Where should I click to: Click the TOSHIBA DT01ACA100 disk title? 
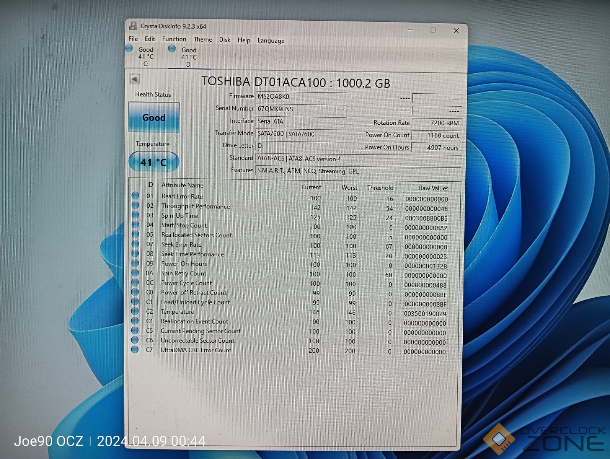(x=296, y=82)
